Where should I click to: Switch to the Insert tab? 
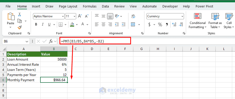(x=36, y=6)
